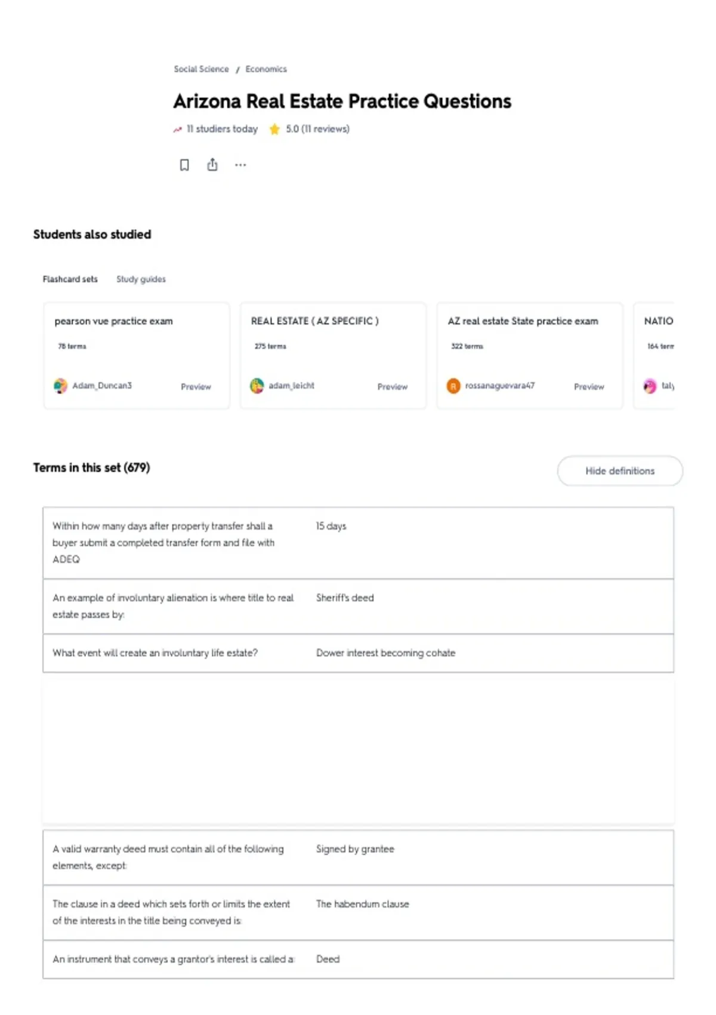
Task: Select the Sheriff's deed term row
Action: 358,606
